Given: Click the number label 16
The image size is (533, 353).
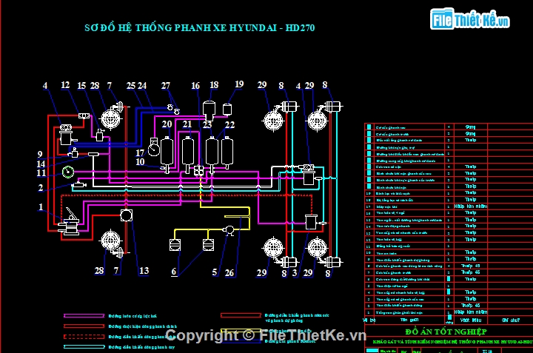Looking at the screenshot, I should [x=195, y=86].
